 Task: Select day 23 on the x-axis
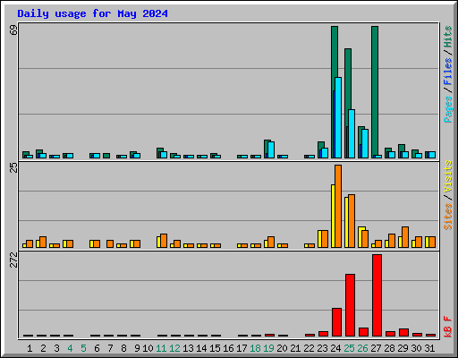tap(322, 348)
